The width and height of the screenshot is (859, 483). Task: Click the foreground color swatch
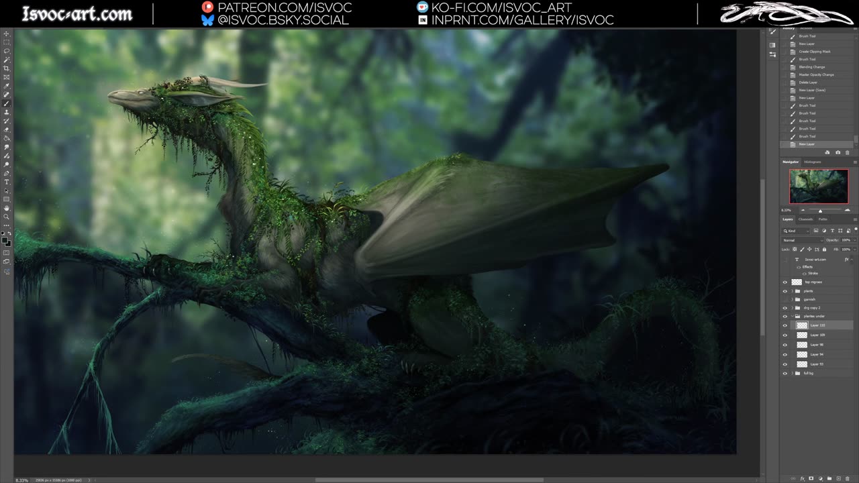(x=4, y=239)
